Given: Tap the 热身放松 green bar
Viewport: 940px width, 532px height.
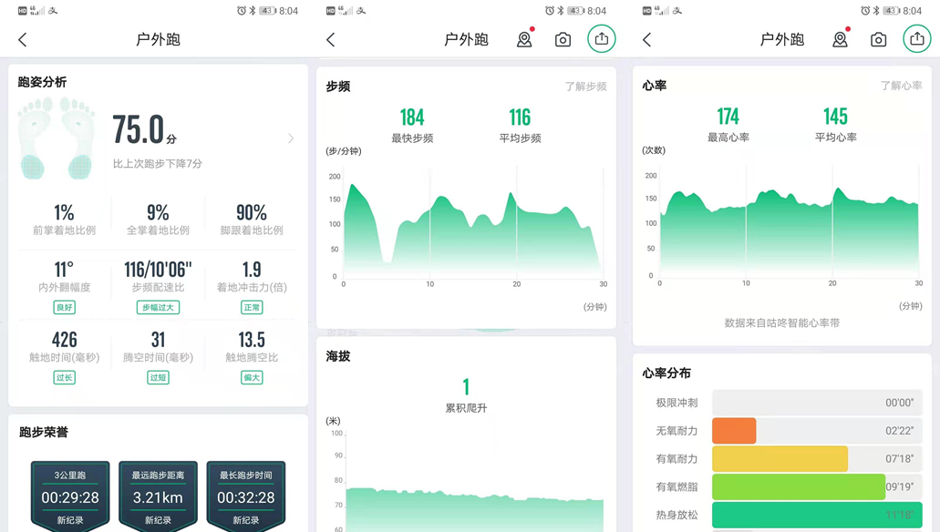Looking at the screenshot, I should [x=817, y=516].
